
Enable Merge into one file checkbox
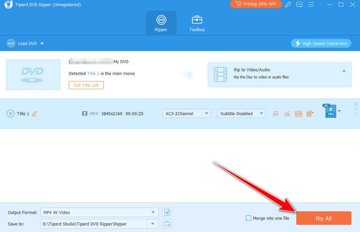coord(248,218)
